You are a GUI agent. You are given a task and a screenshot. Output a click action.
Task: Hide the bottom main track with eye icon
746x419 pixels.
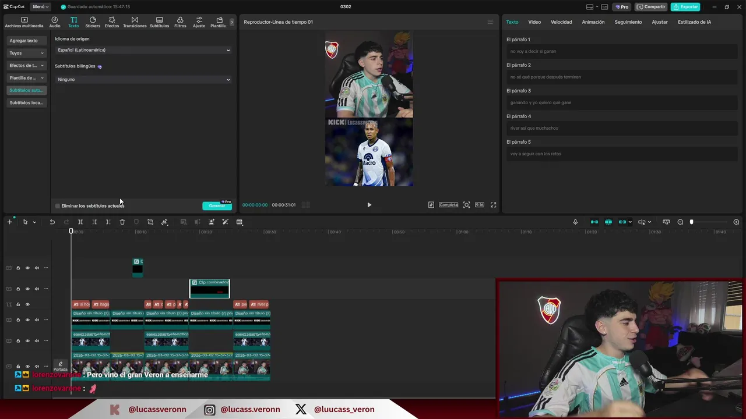27,366
